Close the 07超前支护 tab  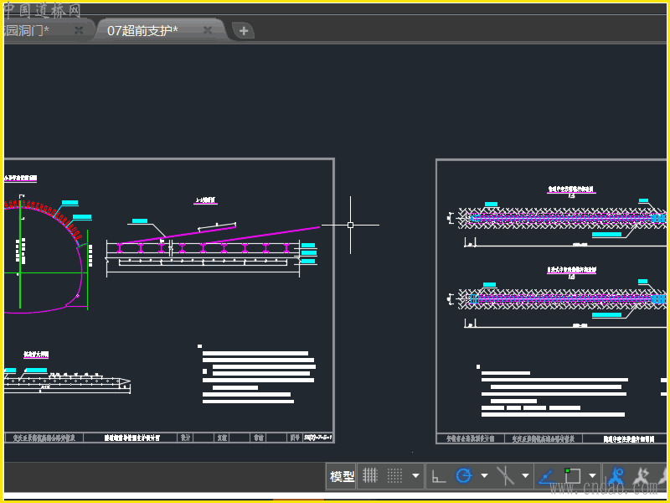point(208,30)
